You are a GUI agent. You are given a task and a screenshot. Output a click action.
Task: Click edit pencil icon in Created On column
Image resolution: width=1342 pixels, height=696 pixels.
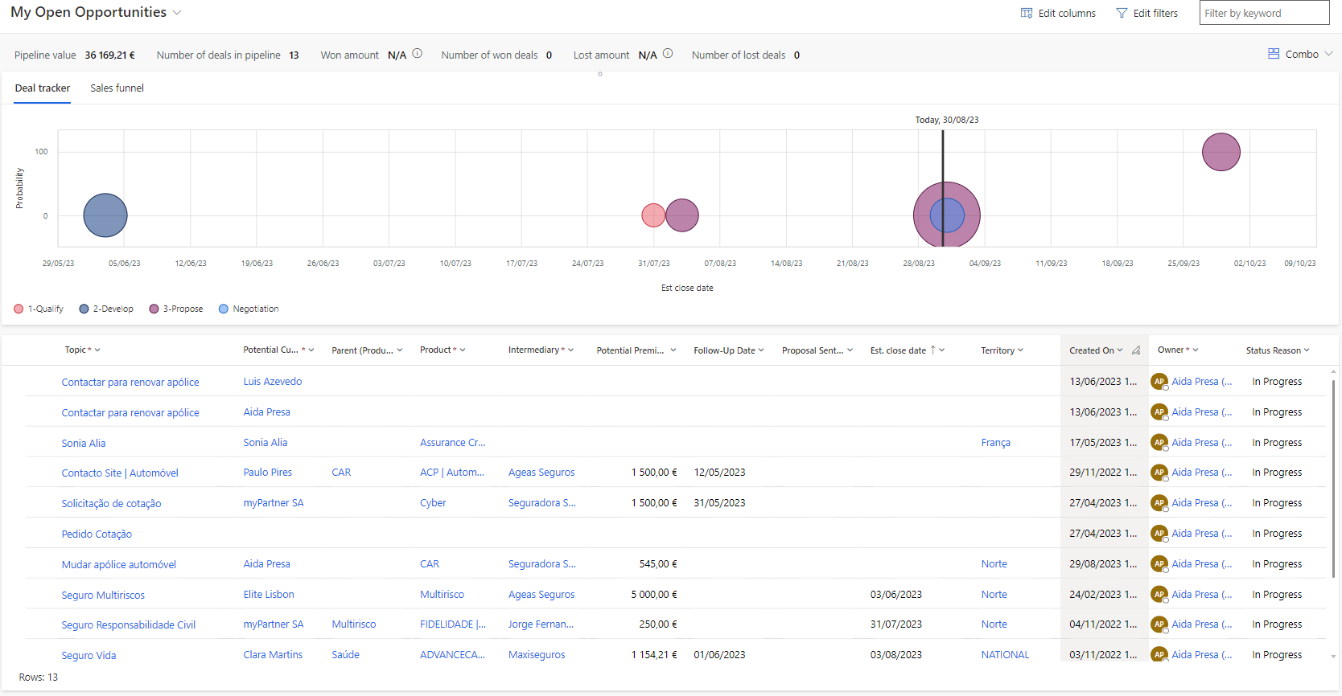[x=1136, y=350]
